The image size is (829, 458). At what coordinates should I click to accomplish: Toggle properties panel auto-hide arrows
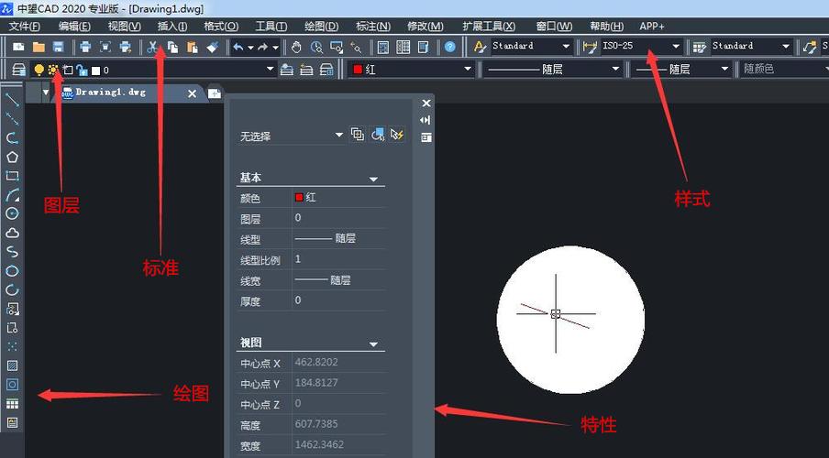(x=426, y=120)
